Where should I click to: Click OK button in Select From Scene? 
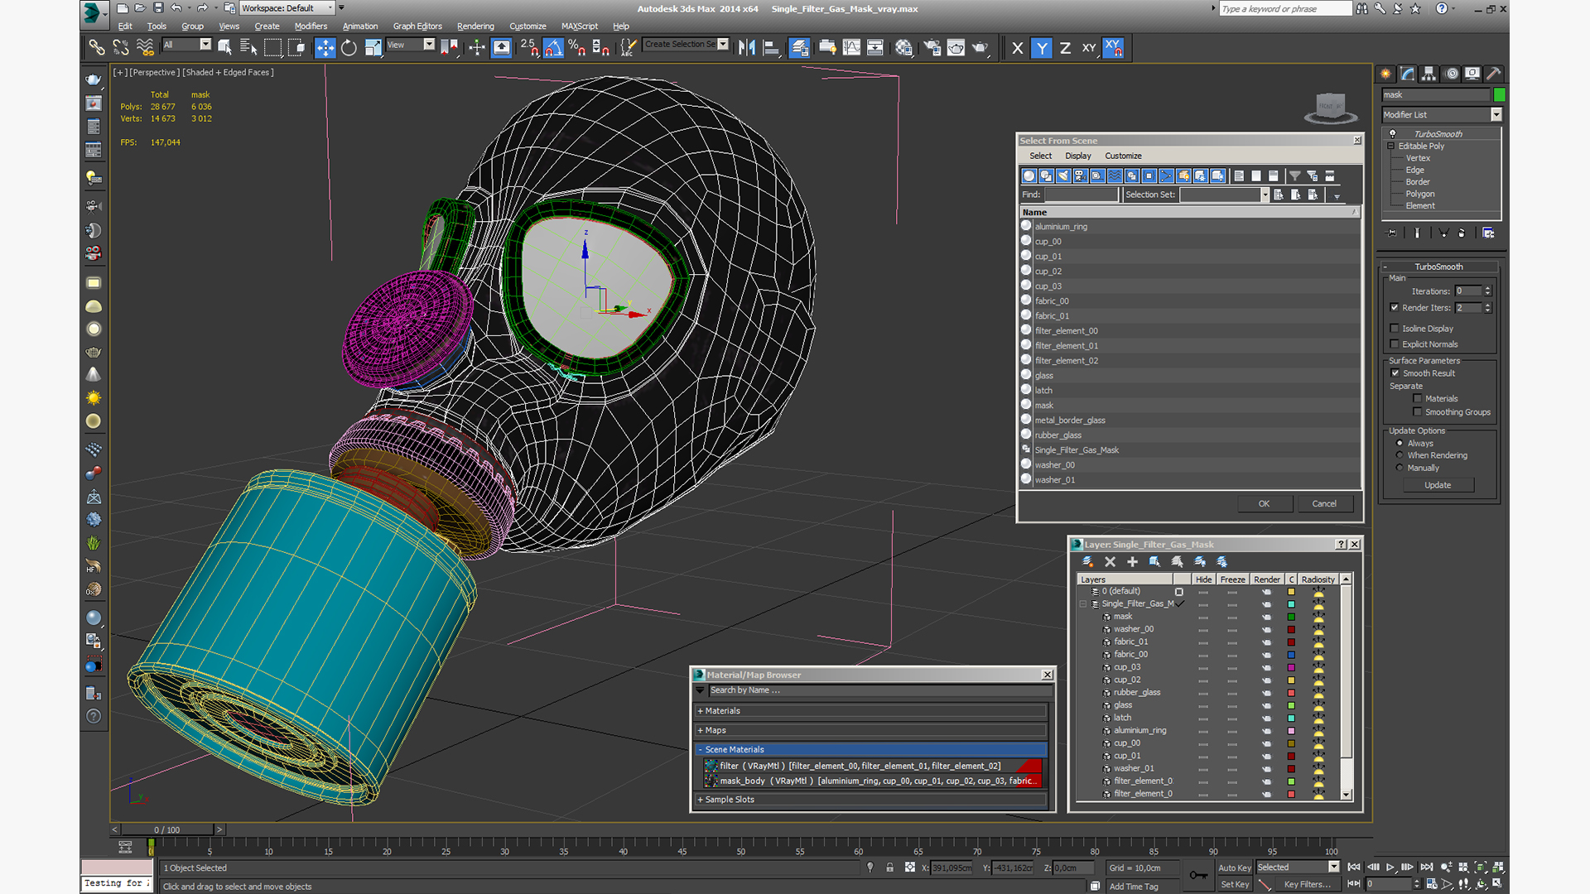[1265, 503]
